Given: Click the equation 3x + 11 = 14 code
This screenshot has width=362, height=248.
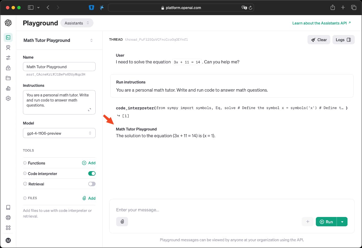Looking at the screenshot, I should 187,62.
